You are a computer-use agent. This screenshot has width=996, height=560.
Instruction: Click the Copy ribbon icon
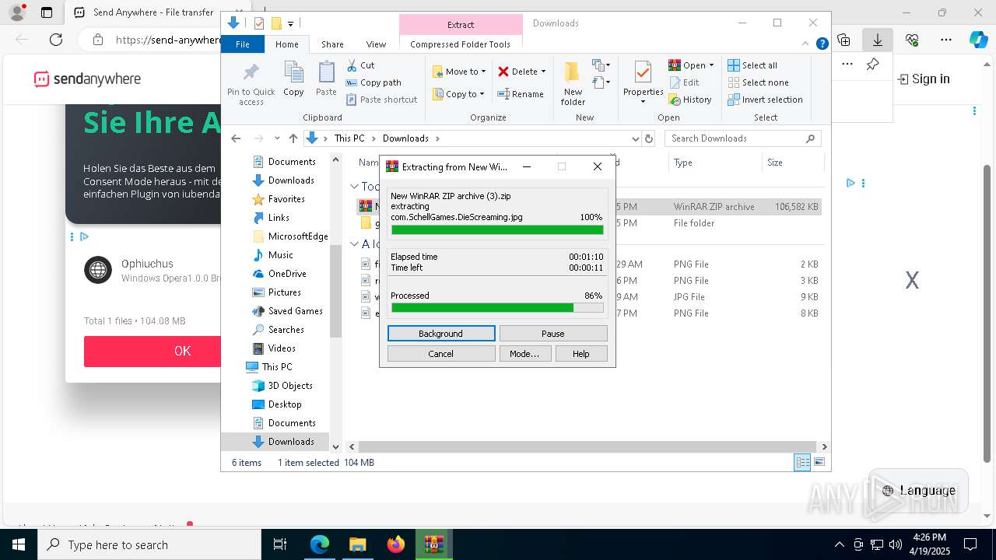(x=293, y=79)
